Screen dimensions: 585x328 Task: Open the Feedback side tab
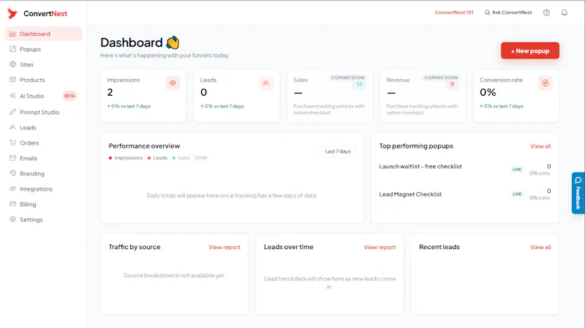[x=578, y=193]
